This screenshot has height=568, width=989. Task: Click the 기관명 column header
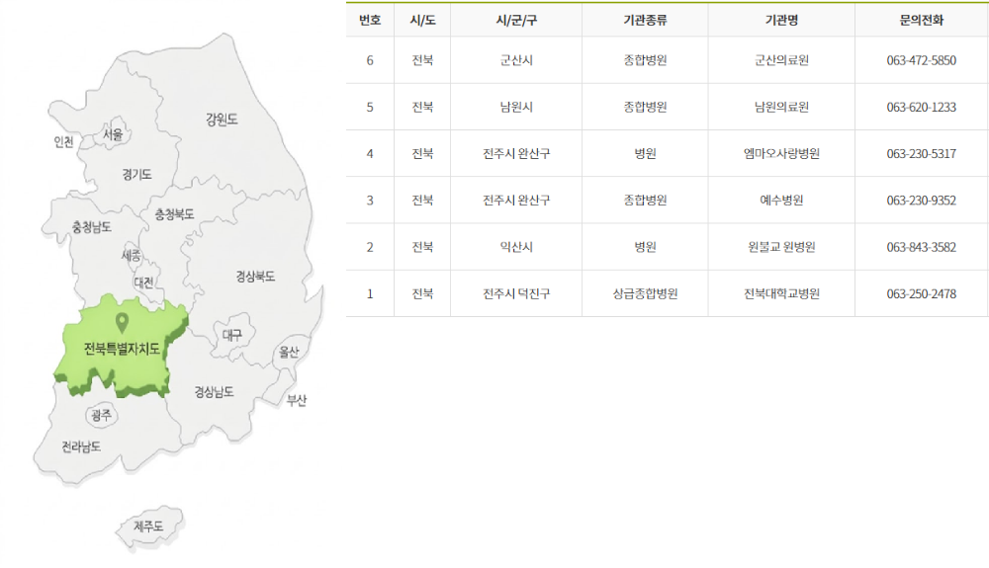pos(781,20)
